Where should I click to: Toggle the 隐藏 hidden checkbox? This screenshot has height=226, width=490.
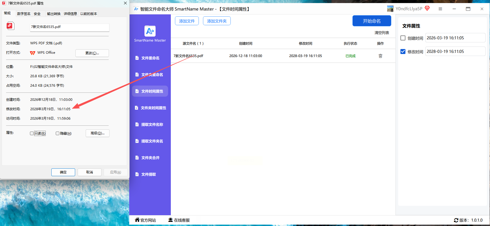[x=57, y=133]
